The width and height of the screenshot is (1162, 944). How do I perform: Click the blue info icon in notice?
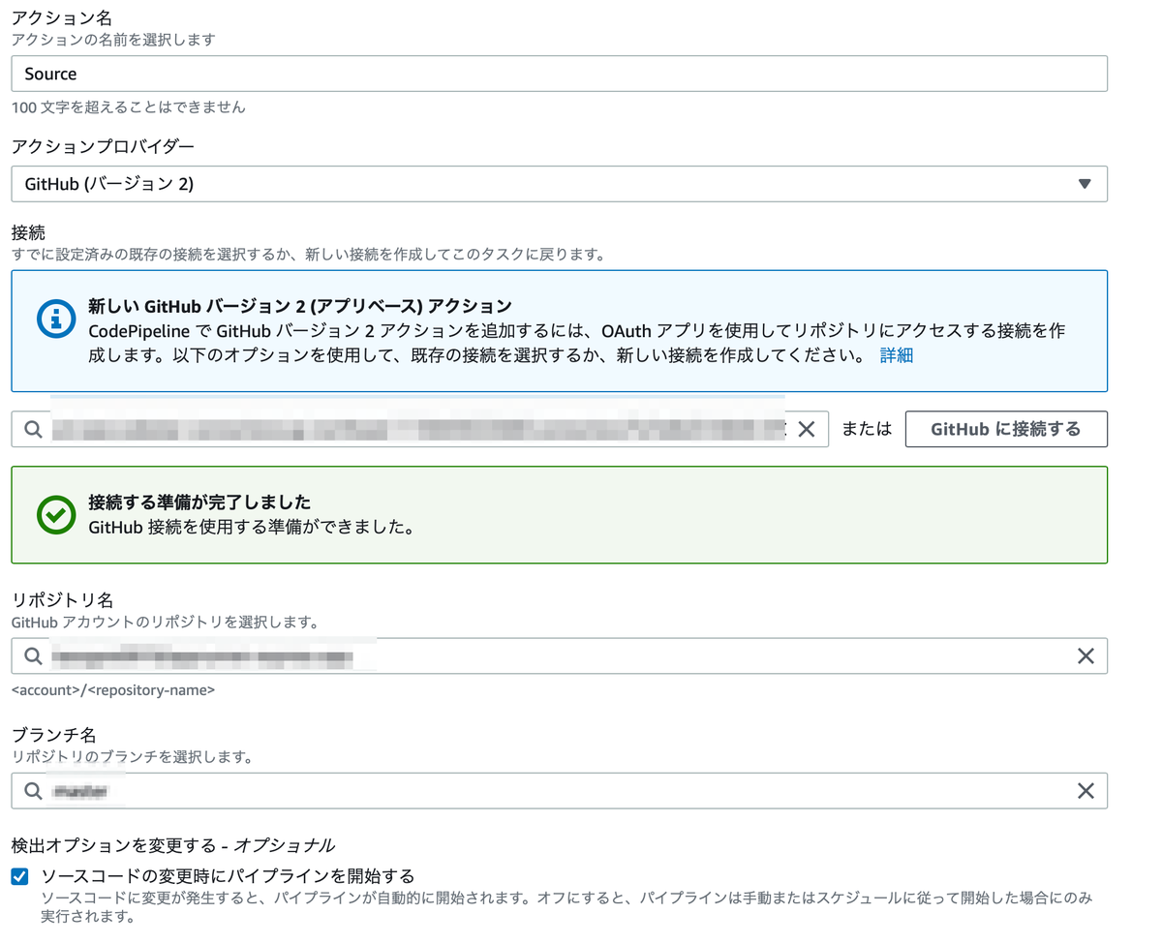[55, 319]
